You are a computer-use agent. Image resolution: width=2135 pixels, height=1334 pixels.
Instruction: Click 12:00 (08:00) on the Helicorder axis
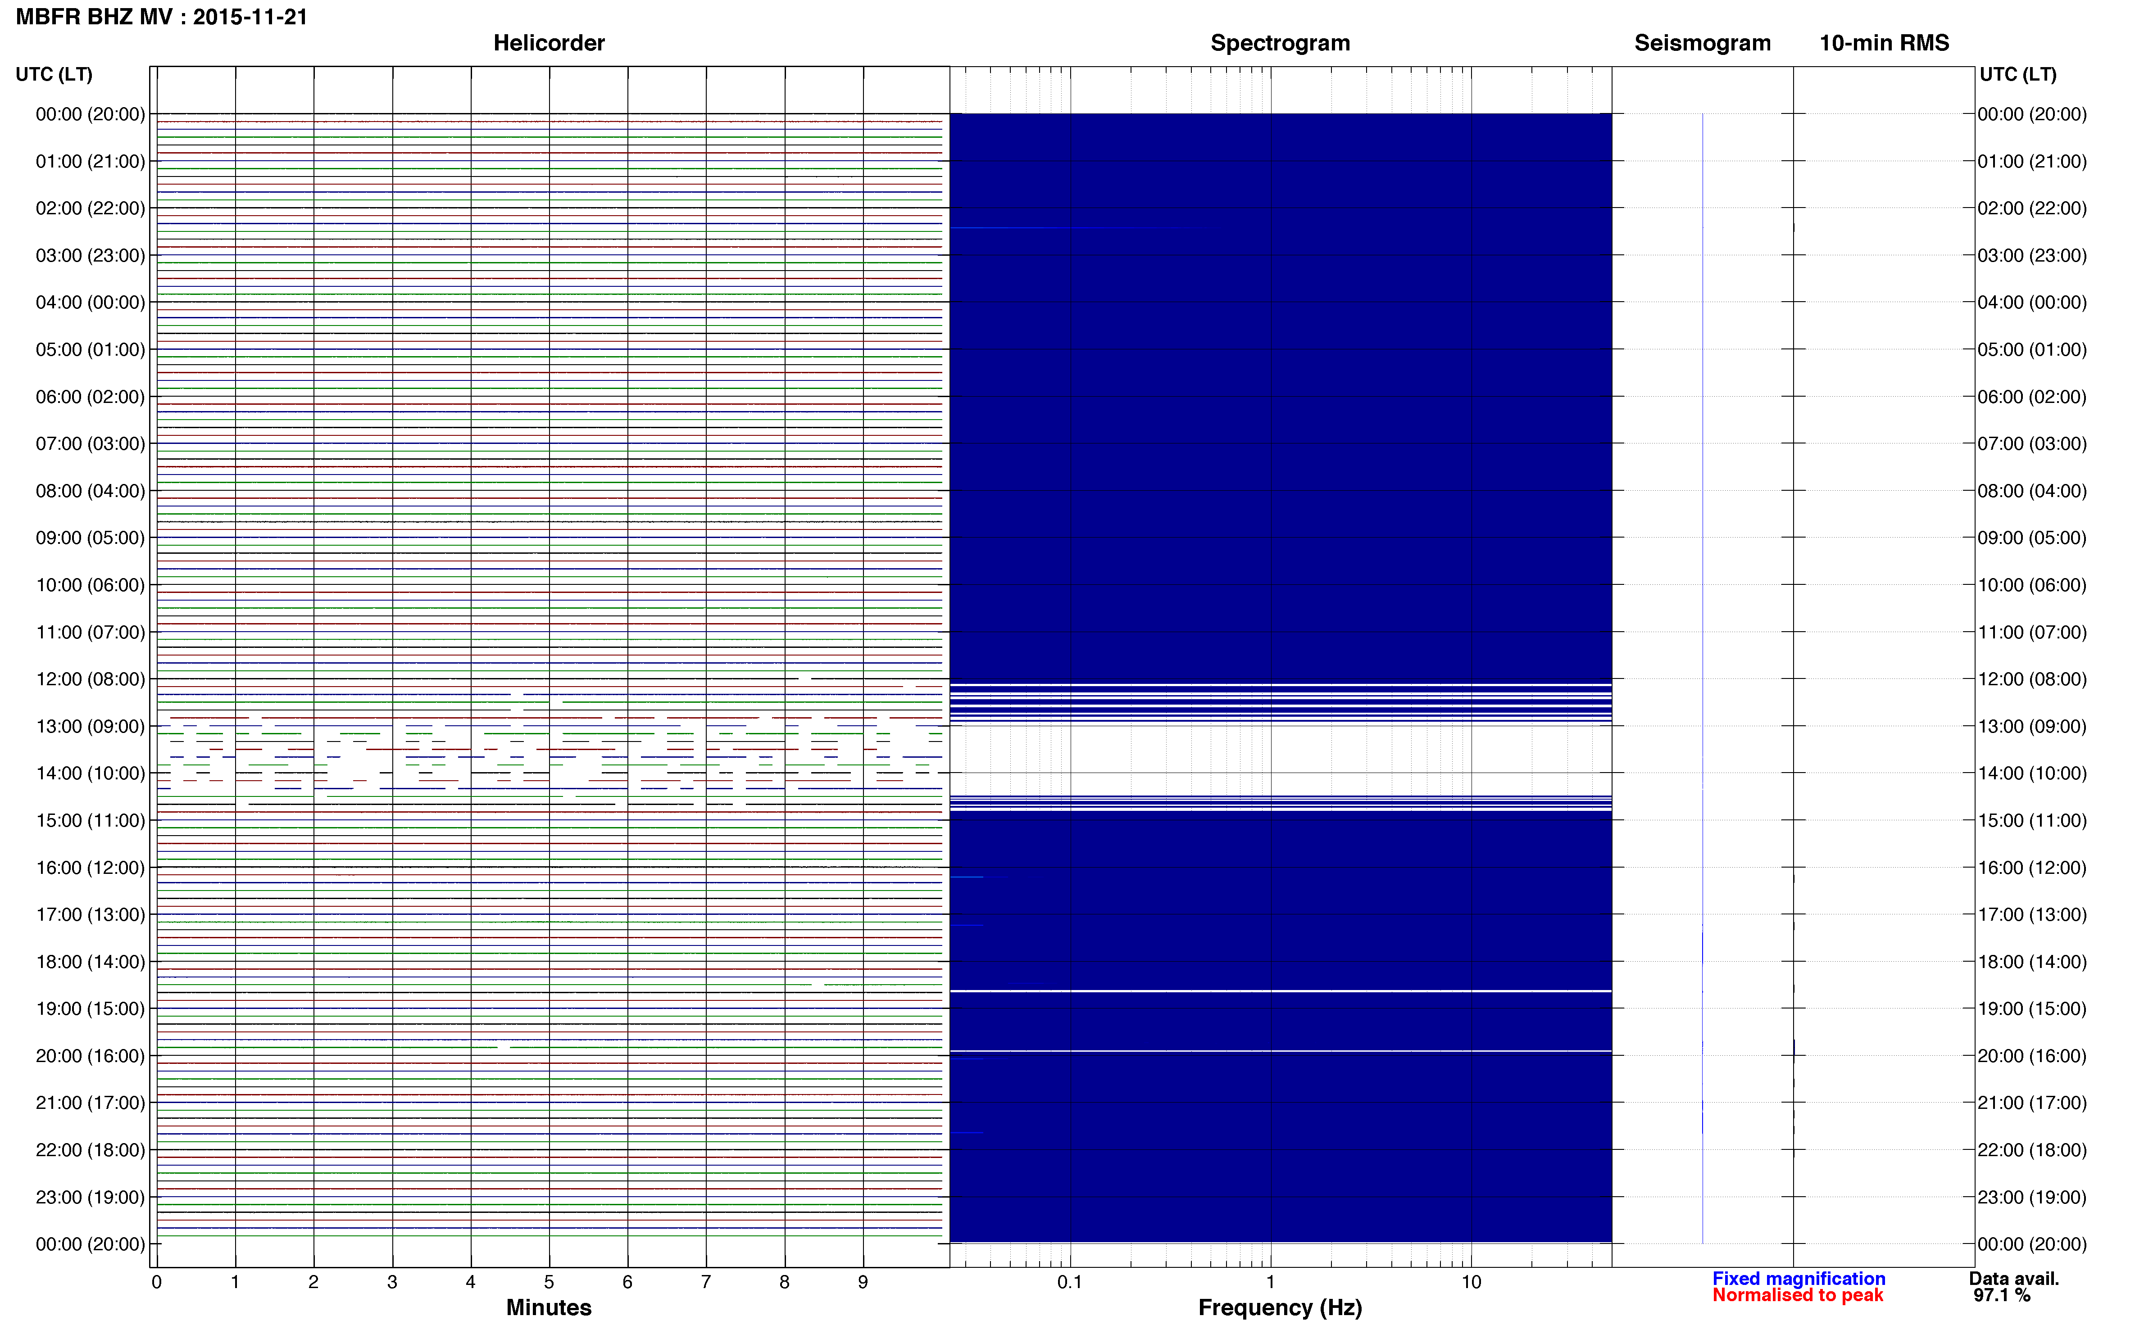click(90, 679)
